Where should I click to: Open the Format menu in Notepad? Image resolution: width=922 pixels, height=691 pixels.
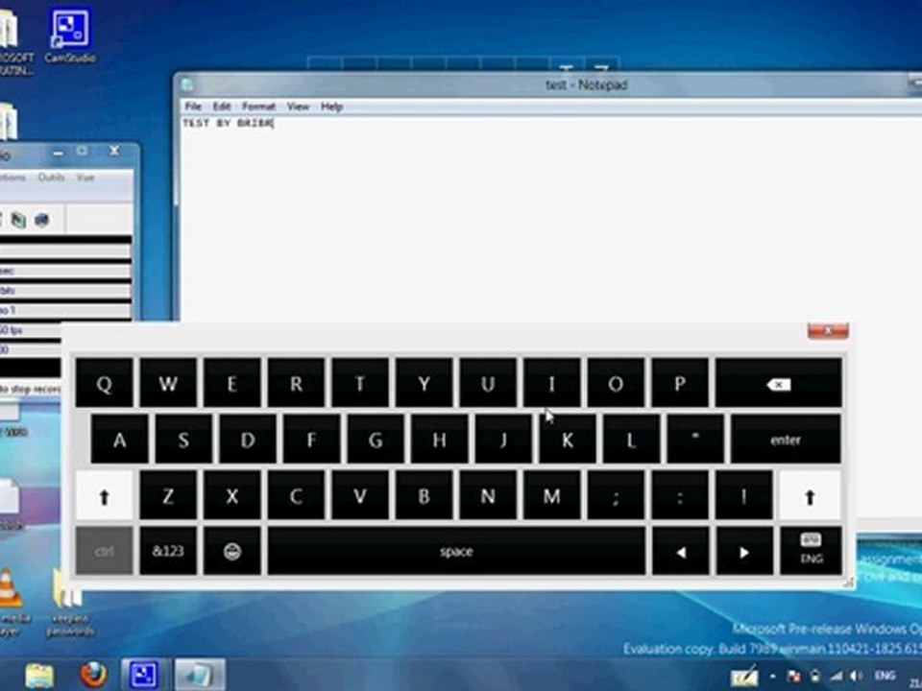click(258, 107)
